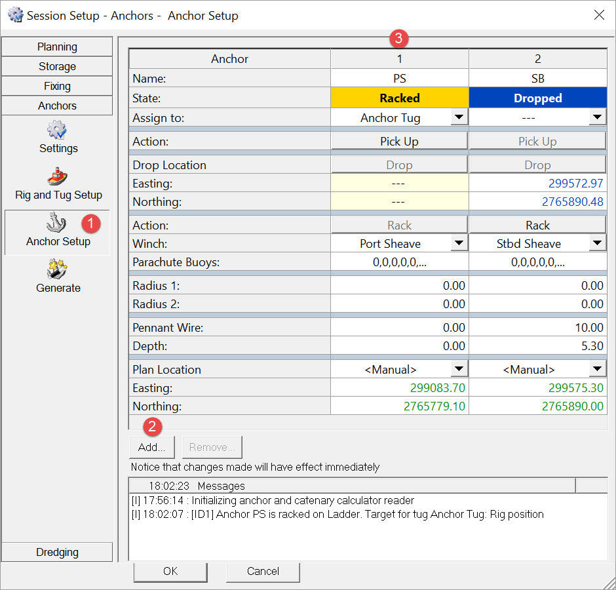Switch to the Planning section tab

57,47
